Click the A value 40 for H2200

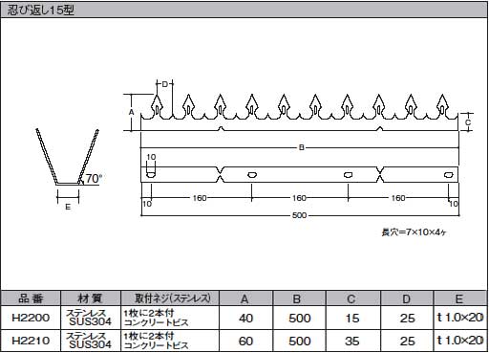pyautogui.click(x=245, y=318)
